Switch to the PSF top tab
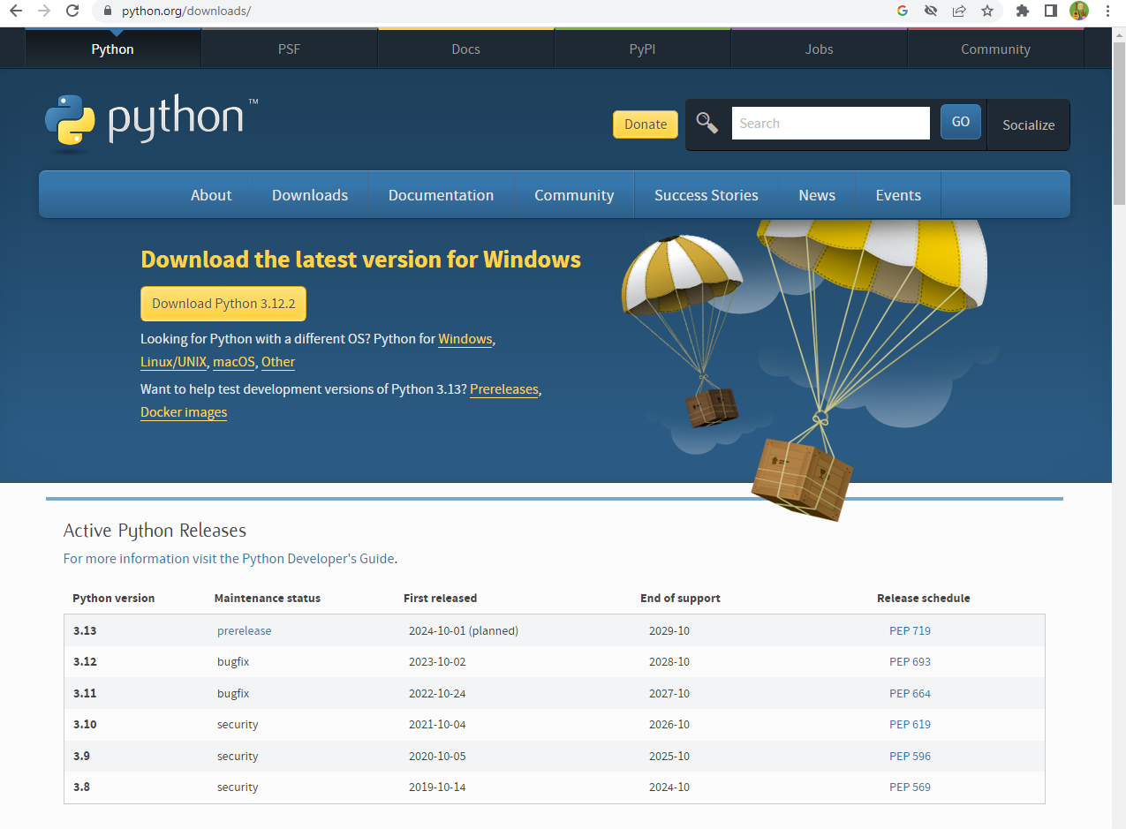This screenshot has width=1126, height=829. click(x=290, y=49)
